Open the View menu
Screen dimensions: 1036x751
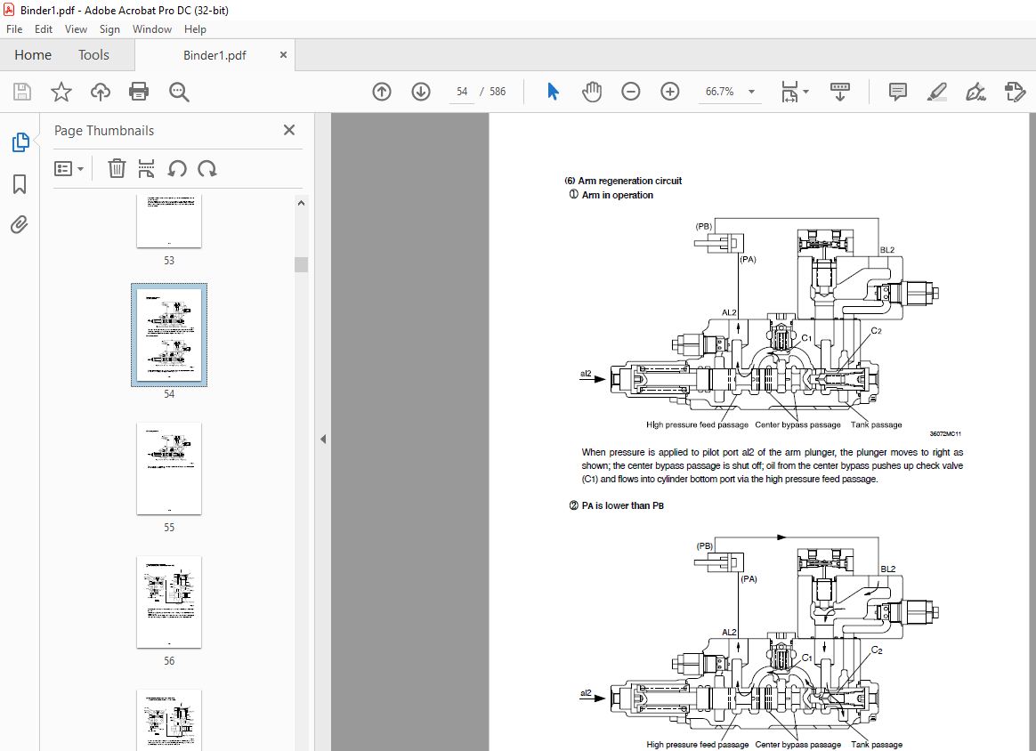point(76,29)
